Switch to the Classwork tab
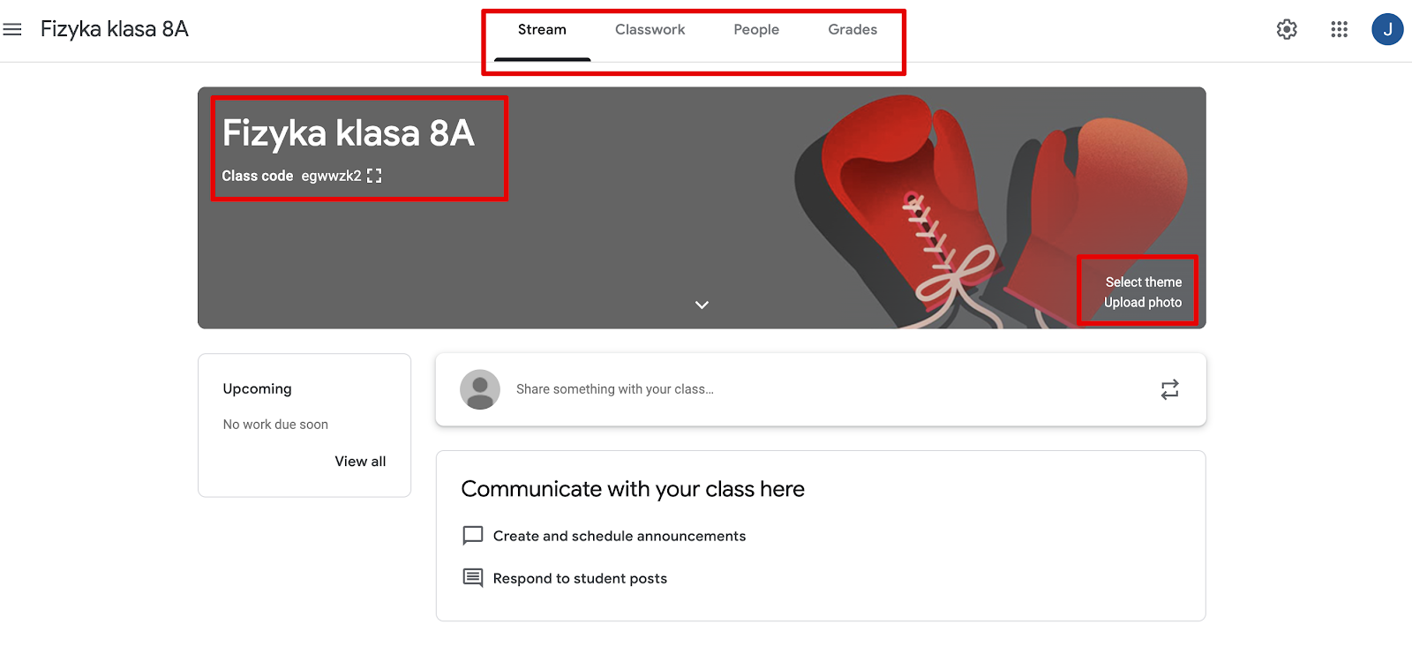This screenshot has height=662, width=1412. (x=650, y=30)
